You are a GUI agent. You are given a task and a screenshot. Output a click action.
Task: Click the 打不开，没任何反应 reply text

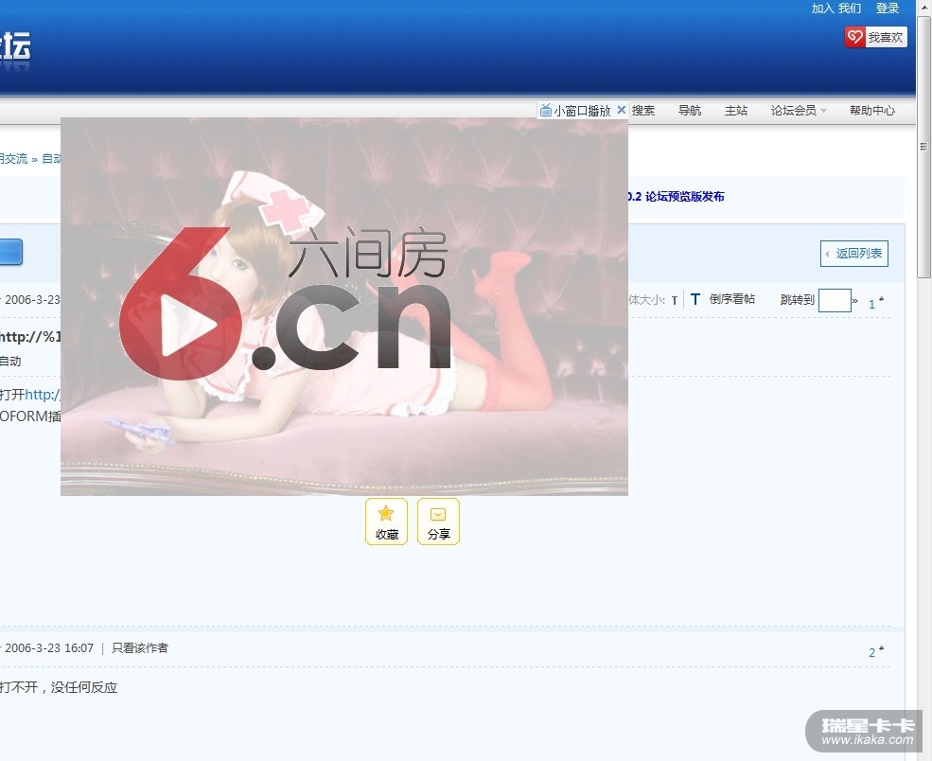point(59,687)
